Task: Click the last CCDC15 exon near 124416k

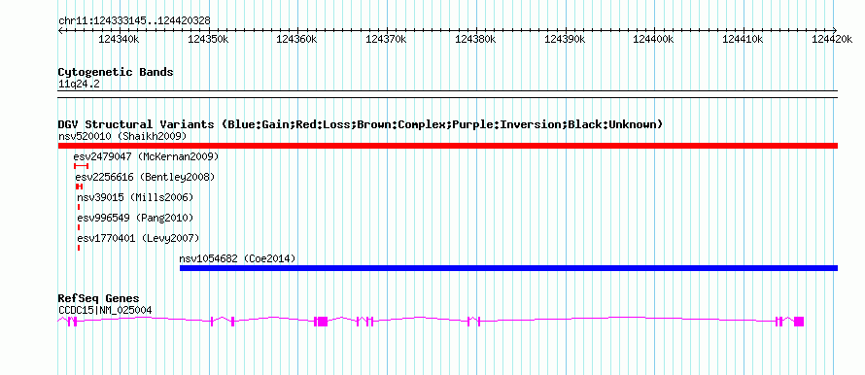Action: pyautogui.click(x=799, y=322)
